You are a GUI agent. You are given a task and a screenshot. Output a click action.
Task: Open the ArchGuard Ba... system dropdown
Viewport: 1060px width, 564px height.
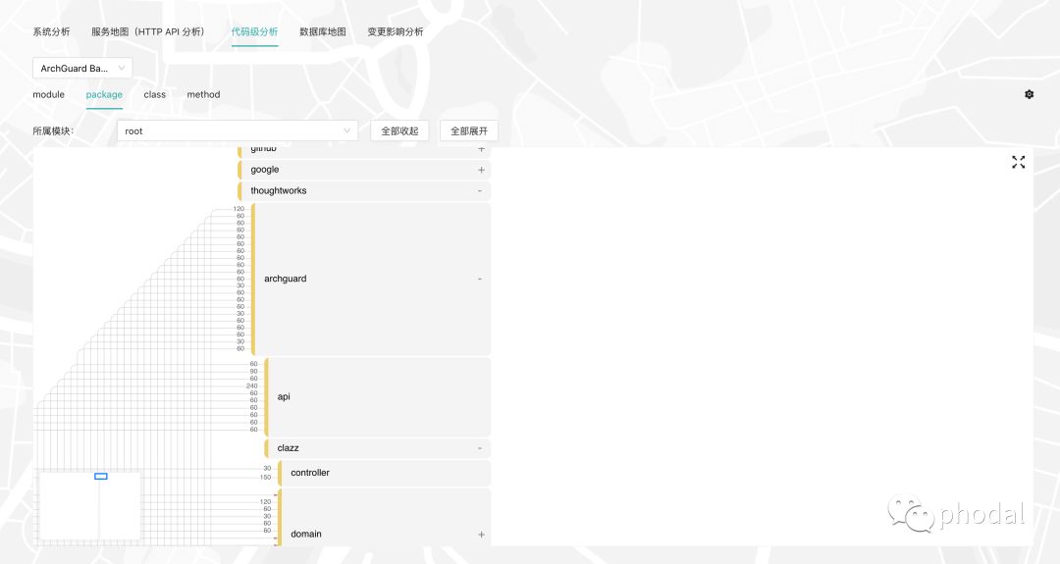82,69
